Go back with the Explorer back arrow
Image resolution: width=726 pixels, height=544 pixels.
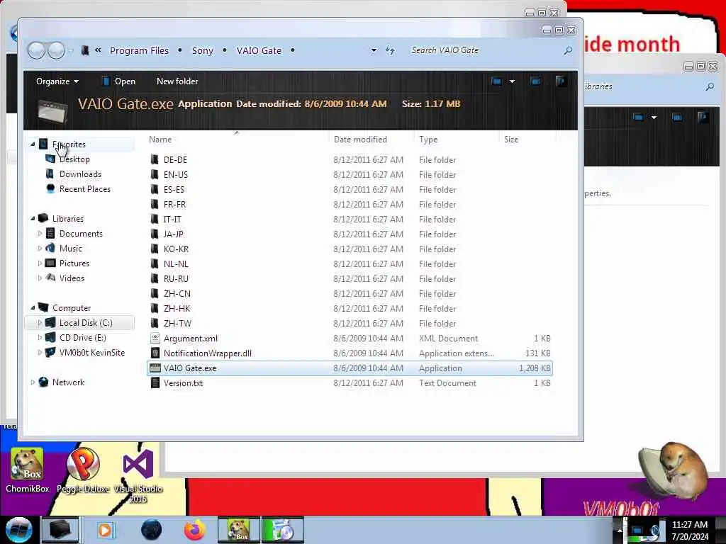point(36,50)
